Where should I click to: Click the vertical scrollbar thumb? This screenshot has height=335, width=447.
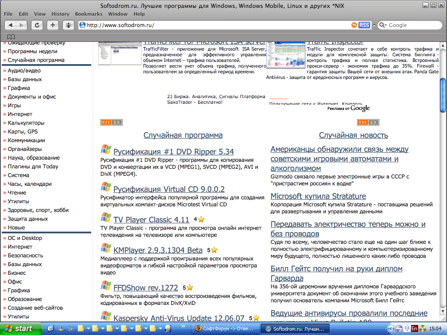(443, 95)
